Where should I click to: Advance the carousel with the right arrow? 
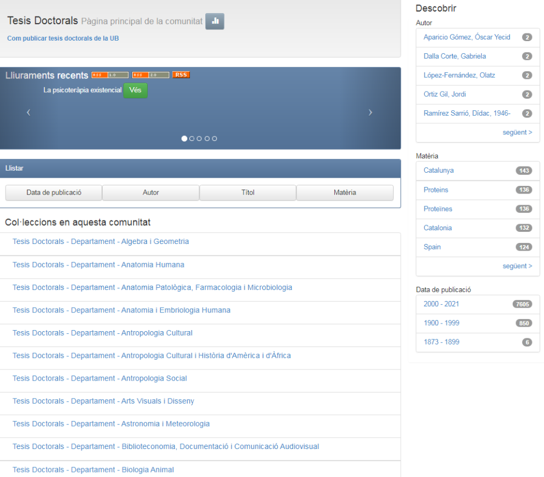(x=371, y=112)
